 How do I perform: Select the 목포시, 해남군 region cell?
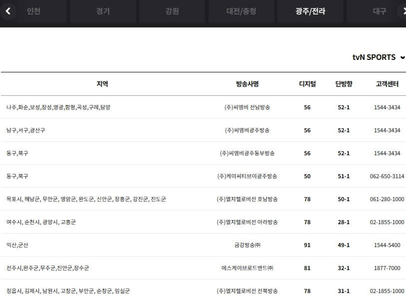86,199
